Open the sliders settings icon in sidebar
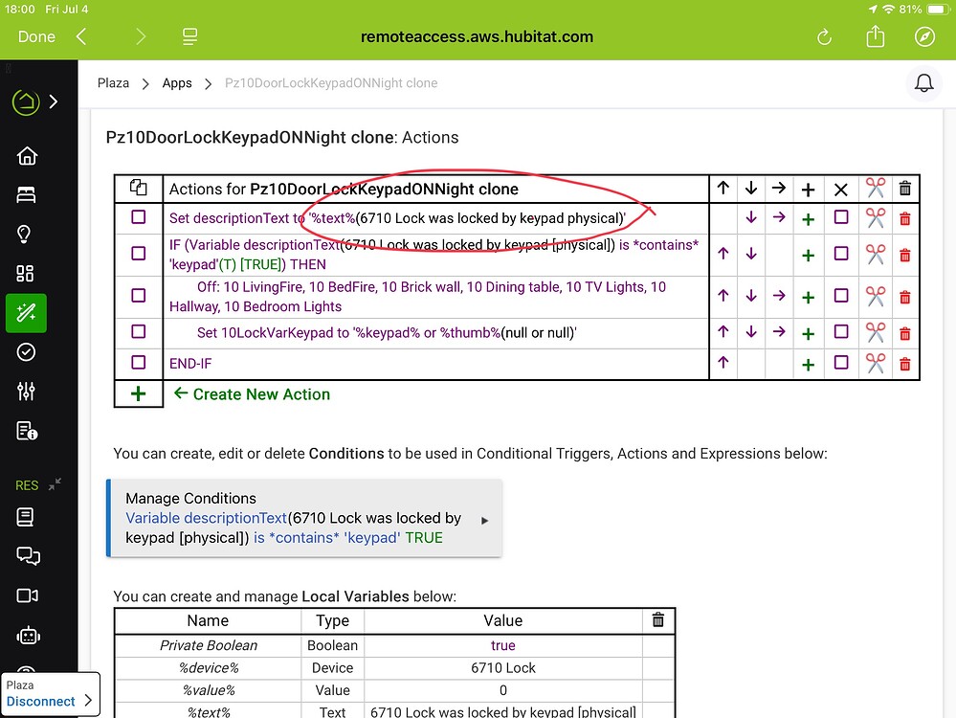This screenshot has width=956, height=718. tap(27, 392)
